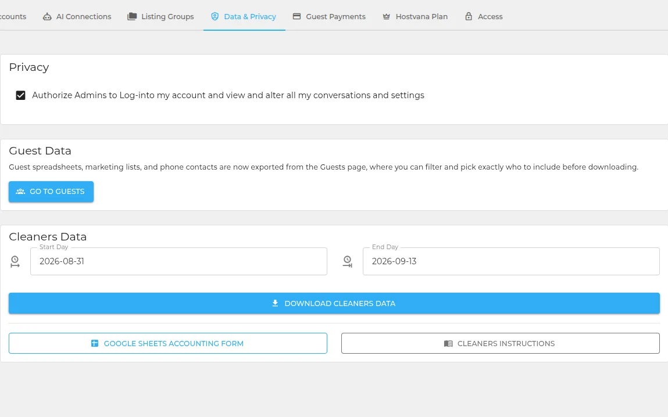Click the Start Day clock icon
This screenshot has height=417, width=668.
[15, 261]
